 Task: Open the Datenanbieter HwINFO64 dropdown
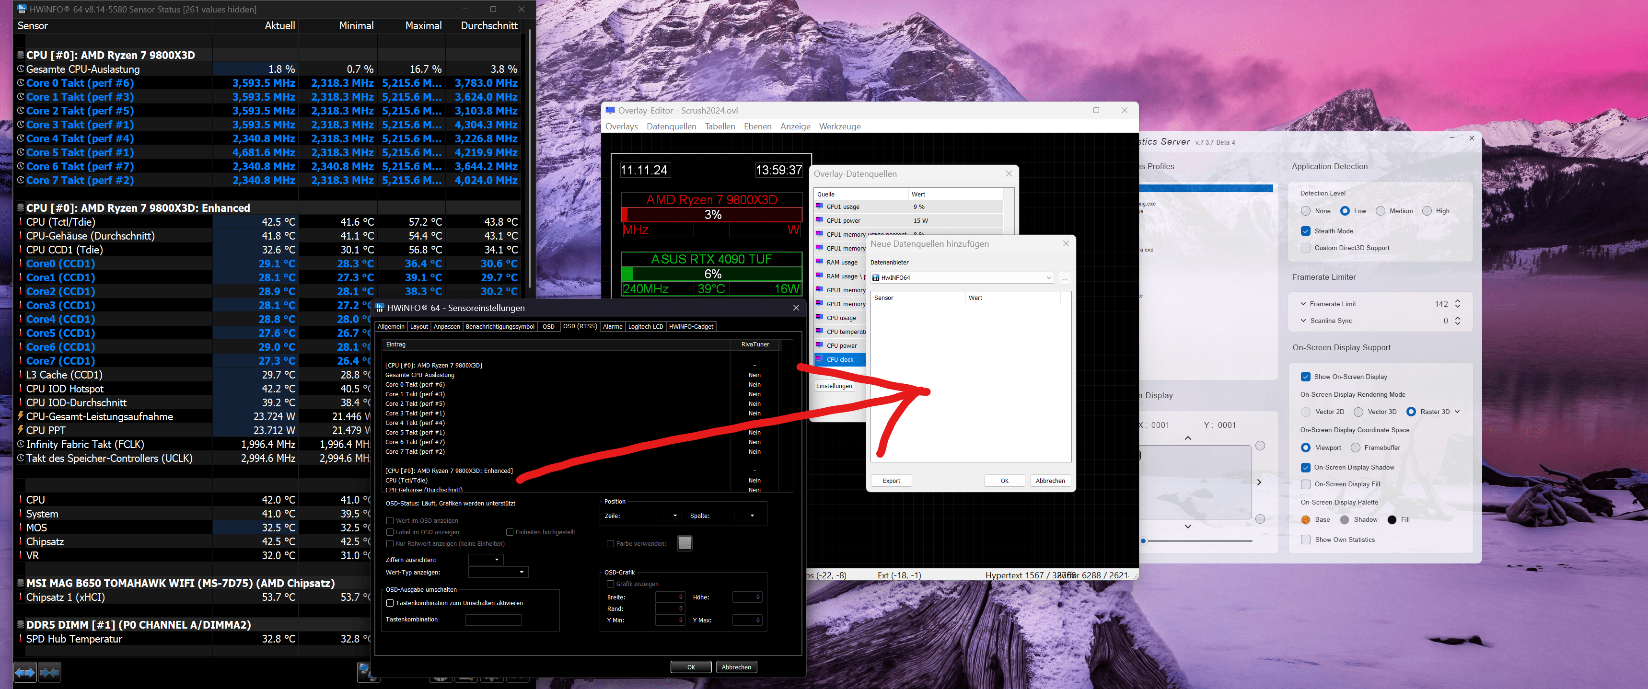(x=1048, y=277)
